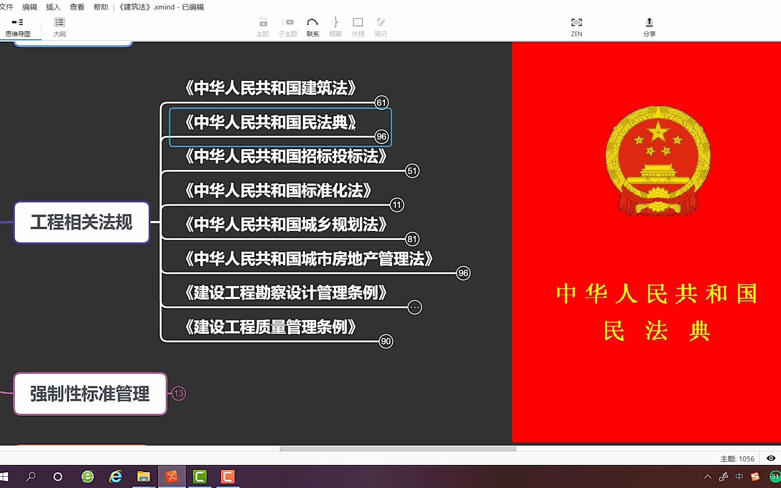Add a new topic with 主题 icon
781x488 pixels.
tap(263, 28)
